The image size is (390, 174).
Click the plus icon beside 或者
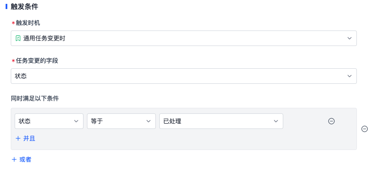[14, 159]
